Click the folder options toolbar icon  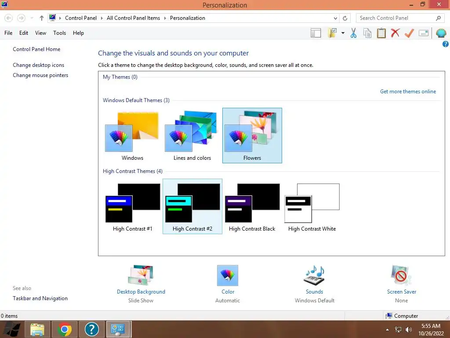click(332, 33)
